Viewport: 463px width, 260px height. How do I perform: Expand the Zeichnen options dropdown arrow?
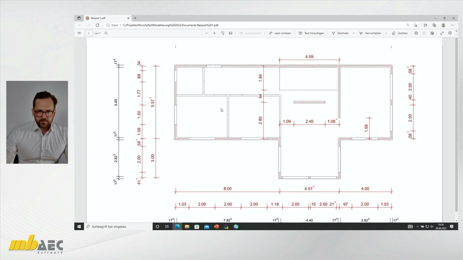coord(353,33)
